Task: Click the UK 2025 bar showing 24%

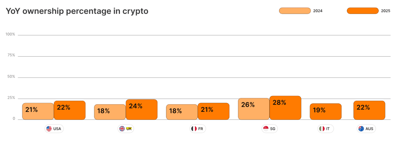Action: 141,110
